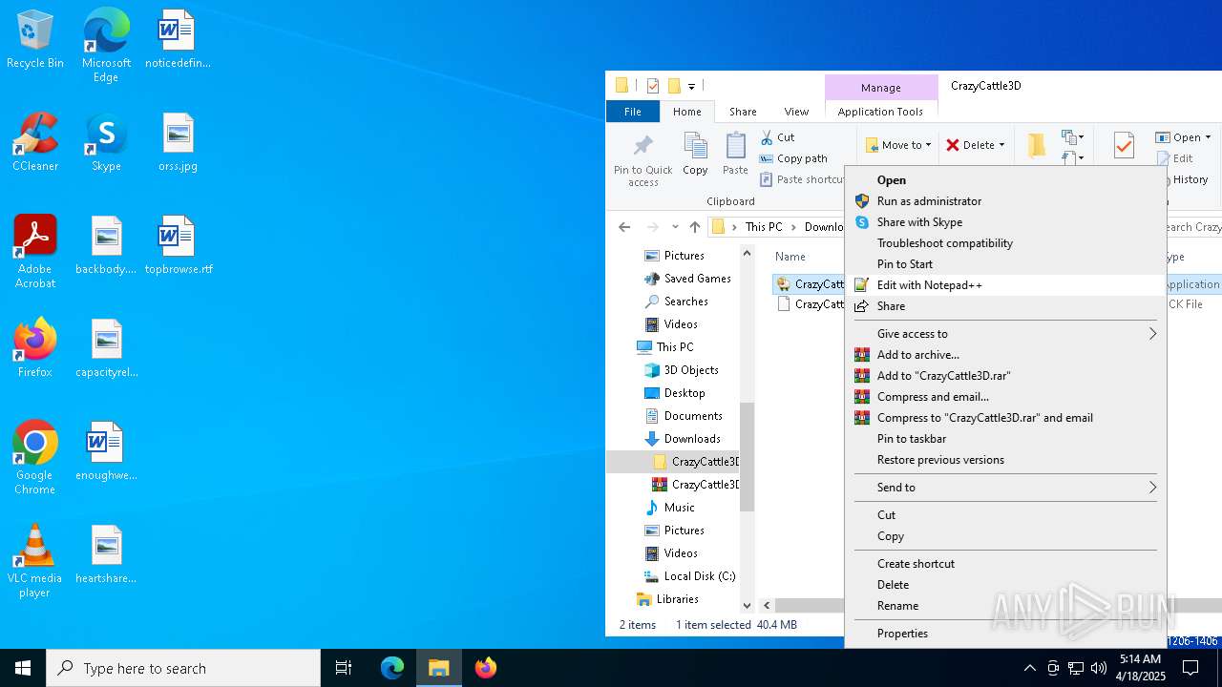1222x687 pixels.
Task: Click the Copy icon in Clipboard group
Action: pyautogui.click(x=695, y=154)
